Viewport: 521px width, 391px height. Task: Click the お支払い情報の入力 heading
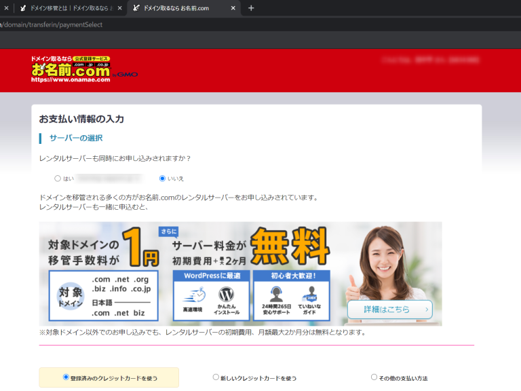coord(81,119)
